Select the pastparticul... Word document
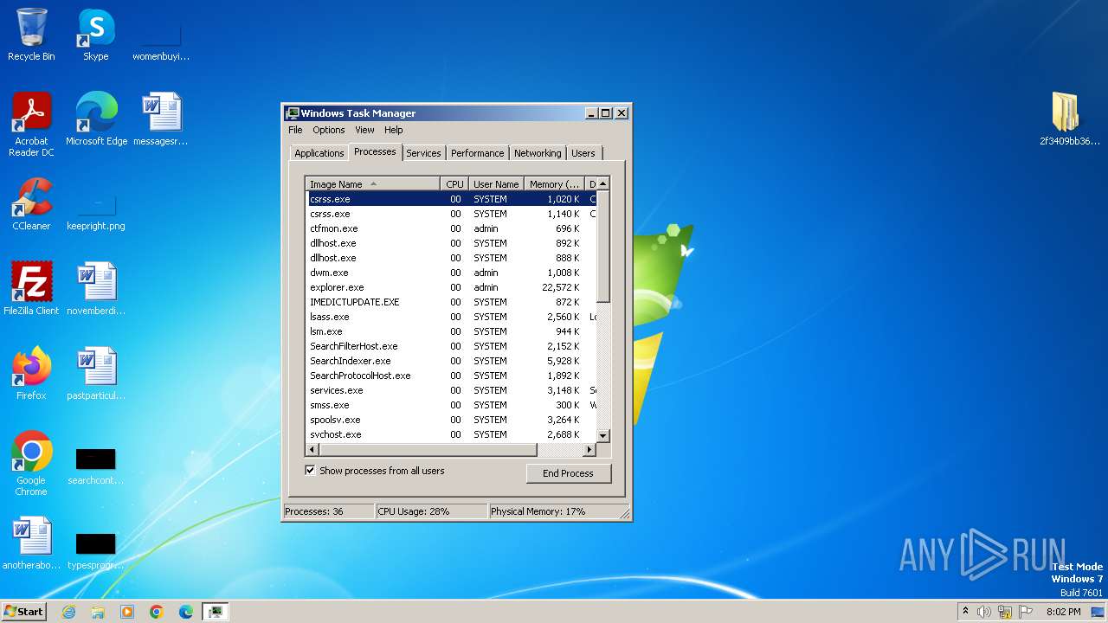The width and height of the screenshot is (1108, 623). click(96, 373)
